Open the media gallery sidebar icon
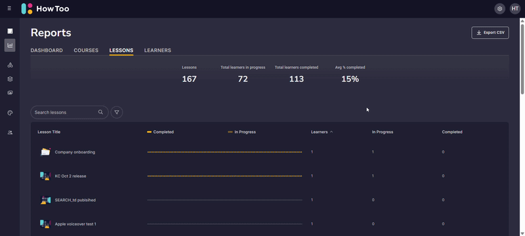The width and height of the screenshot is (525, 236). (10, 93)
